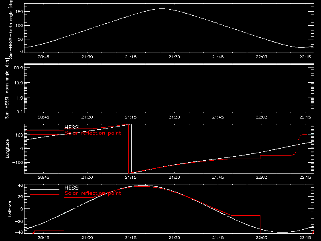Screen dimensions: 321x241
Task: Click 21:00 time label under Latitude plot
Action: tap(87, 238)
